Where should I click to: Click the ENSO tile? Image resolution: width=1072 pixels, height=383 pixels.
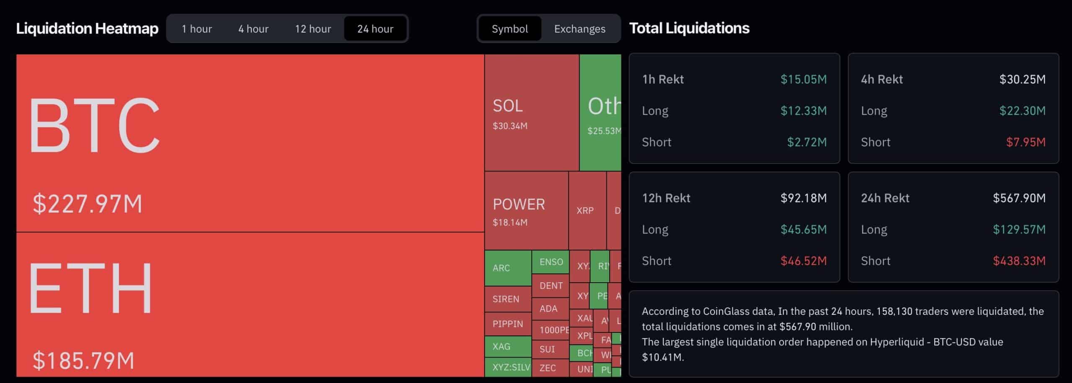coord(550,262)
